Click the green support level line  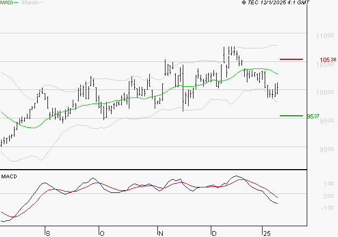pyautogui.click(x=291, y=116)
